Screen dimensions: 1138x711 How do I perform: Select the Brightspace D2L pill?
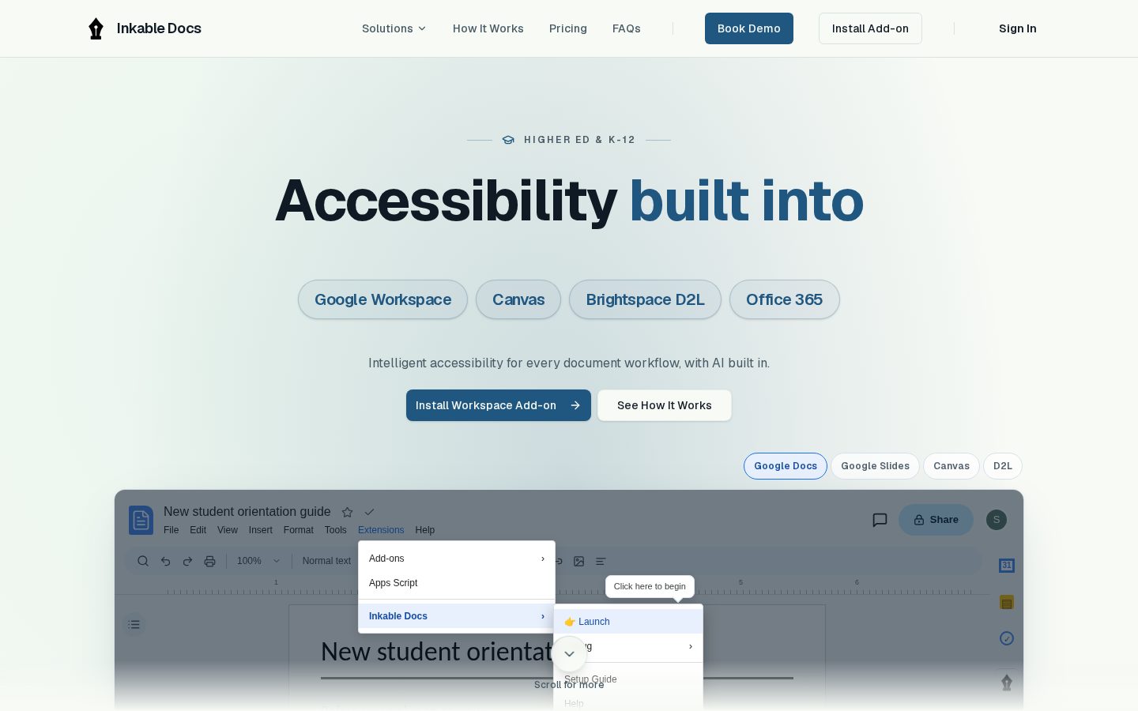click(x=645, y=299)
